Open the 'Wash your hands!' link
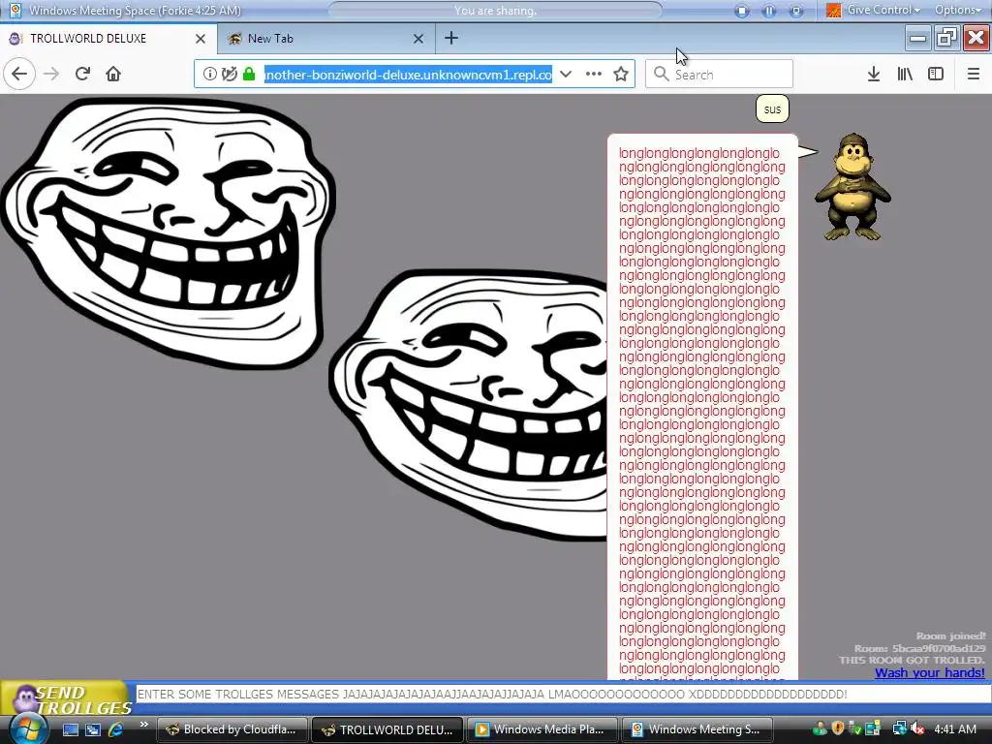 [x=929, y=672]
